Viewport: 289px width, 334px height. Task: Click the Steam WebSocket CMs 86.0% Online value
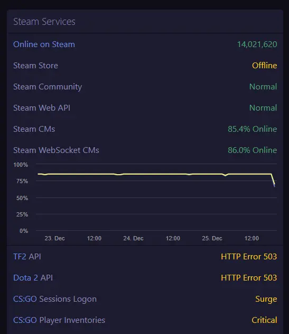(x=252, y=150)
